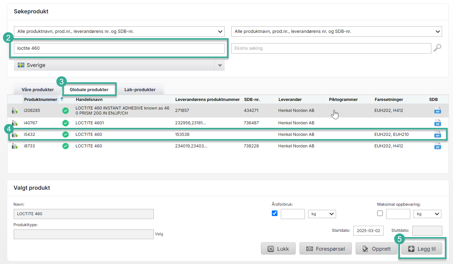This screenshot has width=453, height=264.
Task: Click green status checkmark in row i8733
Action: pyautogui.click(x=66, y=146)
